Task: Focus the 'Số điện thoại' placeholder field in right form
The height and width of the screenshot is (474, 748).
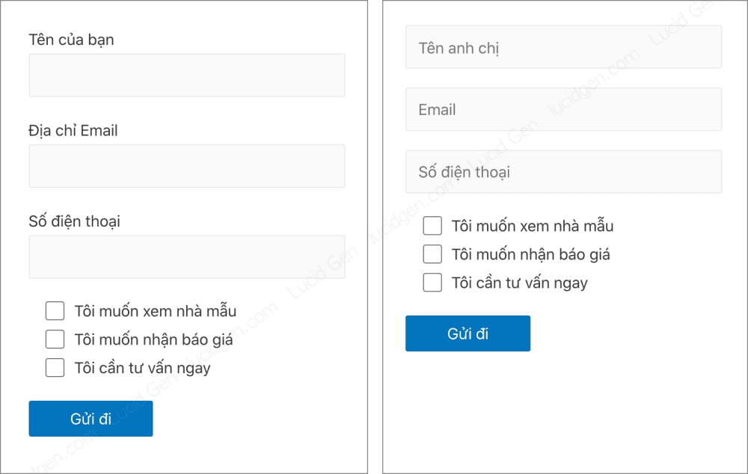Action: pos(563,172)
